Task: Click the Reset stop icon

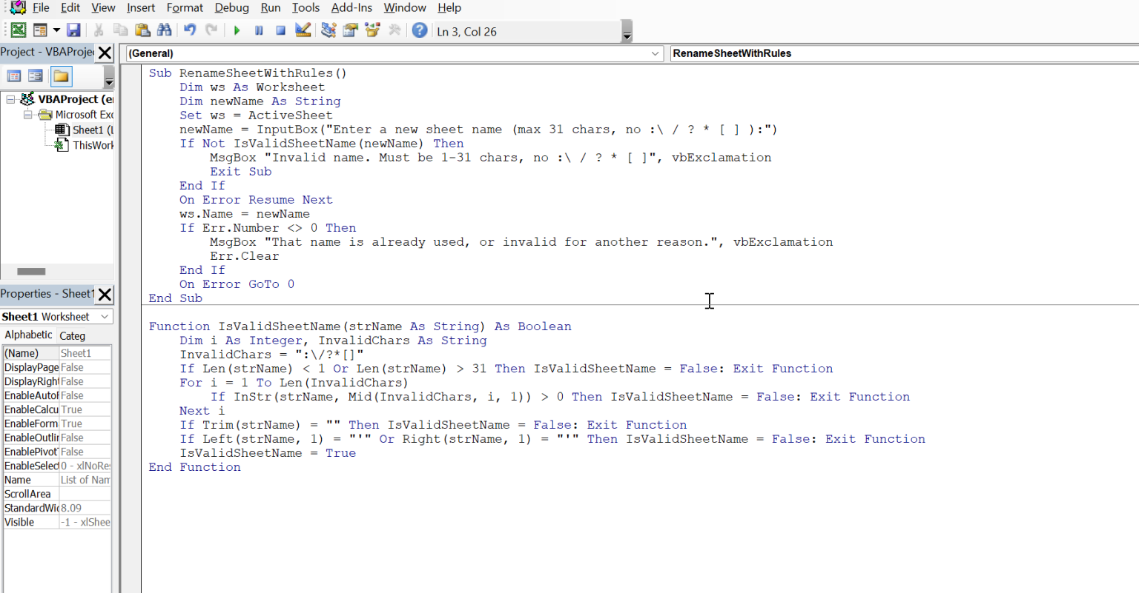Action: tap(280, 31)
